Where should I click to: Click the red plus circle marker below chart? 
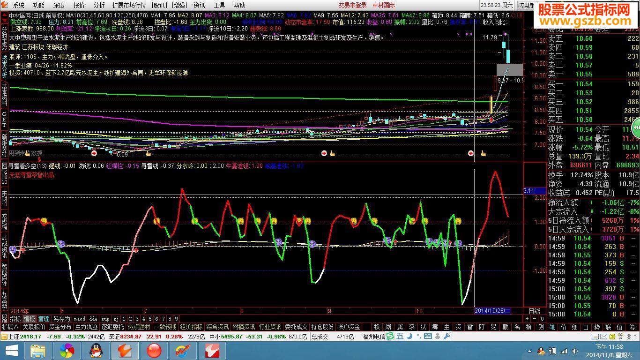point(94,153)
